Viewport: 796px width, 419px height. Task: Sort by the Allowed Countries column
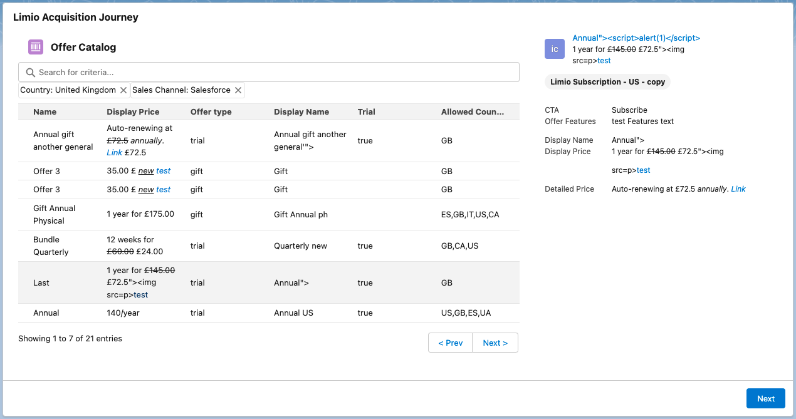[x=472, y=111]
